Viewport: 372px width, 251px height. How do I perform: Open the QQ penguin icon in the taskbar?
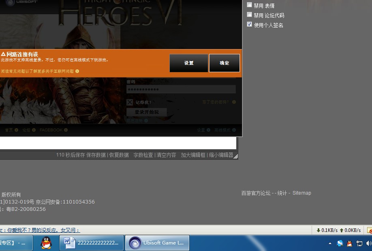pyautogui.click(x=46, y=243)
